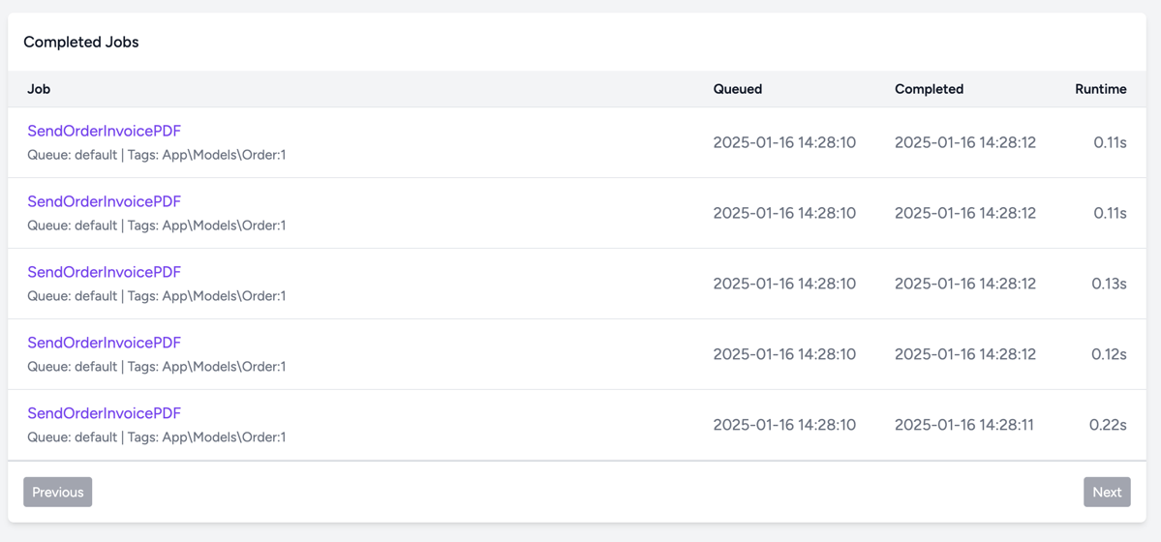Click the Queued column header
Image resolution: width=1161 pixels, height=542 pixels.
(x=738, y=89)
